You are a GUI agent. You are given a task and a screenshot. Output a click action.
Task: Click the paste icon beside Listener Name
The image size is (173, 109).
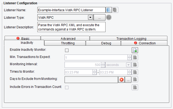(115, 10)
